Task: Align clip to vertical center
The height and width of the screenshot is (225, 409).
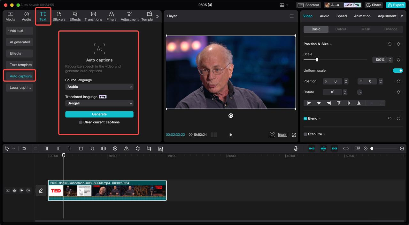Action: point(349,103)
